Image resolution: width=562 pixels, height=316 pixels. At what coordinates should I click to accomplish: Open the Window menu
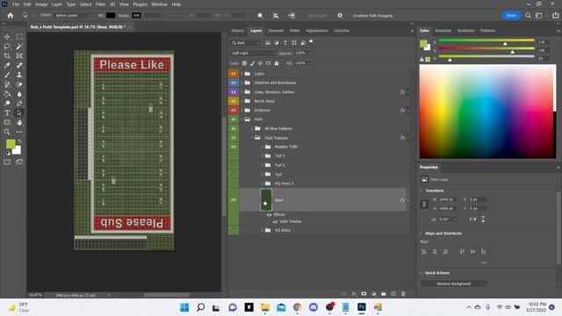coord(159,4)
